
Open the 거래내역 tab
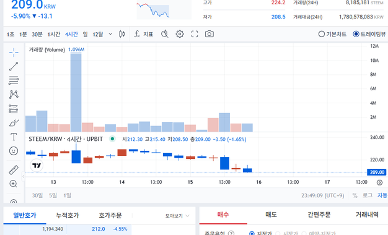[367, 215]
